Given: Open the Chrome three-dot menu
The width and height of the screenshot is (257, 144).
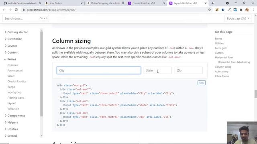Looking at the screenshot, I should (253, 10).
